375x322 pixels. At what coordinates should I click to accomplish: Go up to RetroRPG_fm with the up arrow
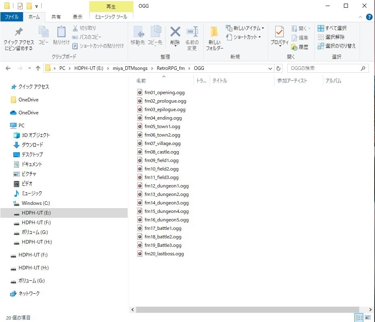pyautogui.click(x=38, y=68)
